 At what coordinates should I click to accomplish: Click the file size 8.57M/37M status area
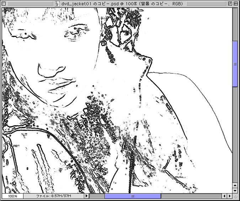point(53,196)
